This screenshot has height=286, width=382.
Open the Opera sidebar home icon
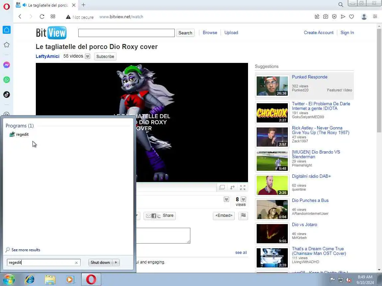pyautogui.click(x=7, y=30)
